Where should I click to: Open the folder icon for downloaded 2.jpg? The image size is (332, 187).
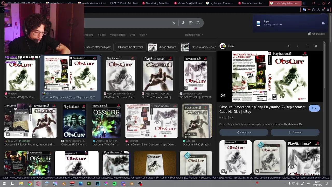(323, 23)
